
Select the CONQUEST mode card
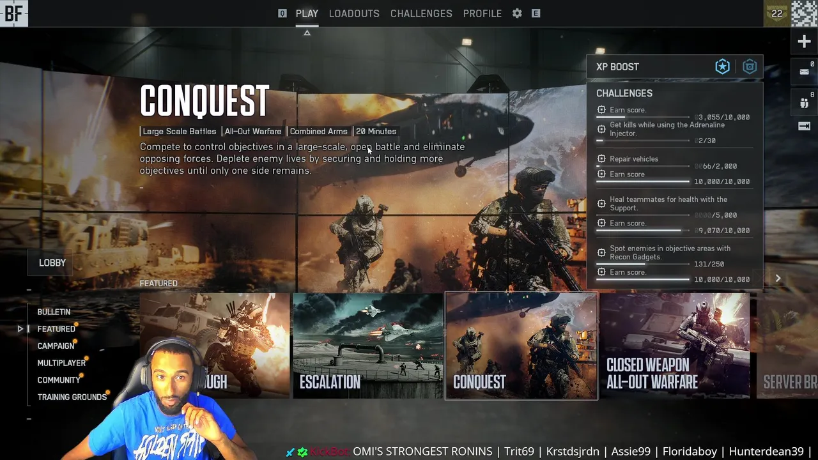click(x=521, y=346)
